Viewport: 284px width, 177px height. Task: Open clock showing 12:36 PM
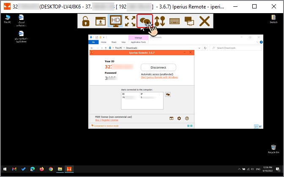[268, 169]
